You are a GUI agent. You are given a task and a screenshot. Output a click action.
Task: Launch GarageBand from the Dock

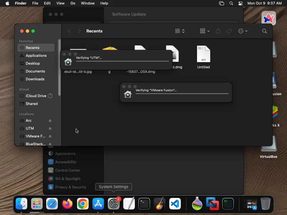coord(159,204)
